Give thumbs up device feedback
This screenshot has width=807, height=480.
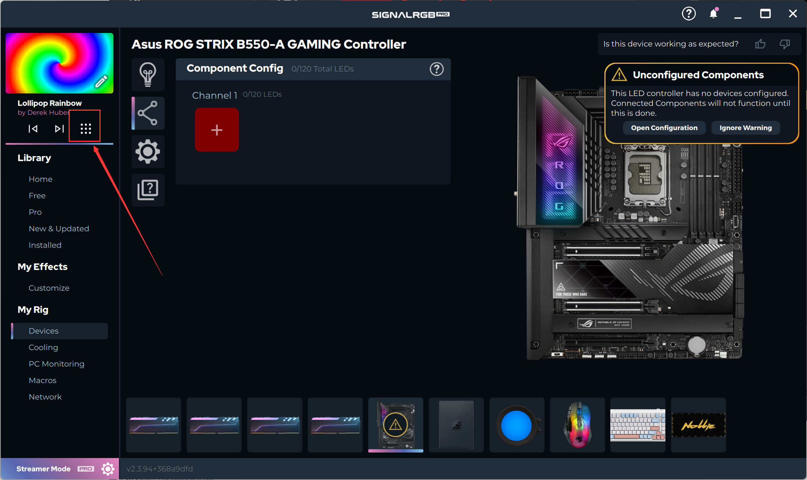tap(760, 44)
